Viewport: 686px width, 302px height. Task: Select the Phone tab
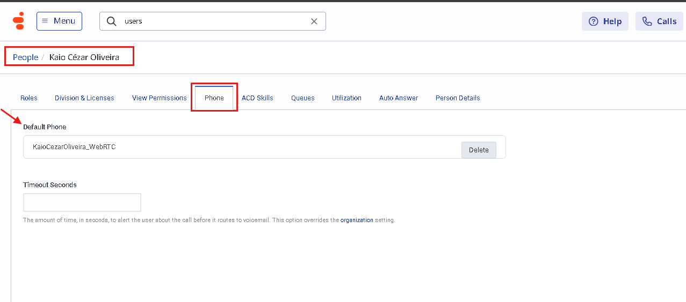point(214,98)
